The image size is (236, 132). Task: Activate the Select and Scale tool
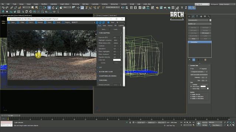tap(57, 8)
